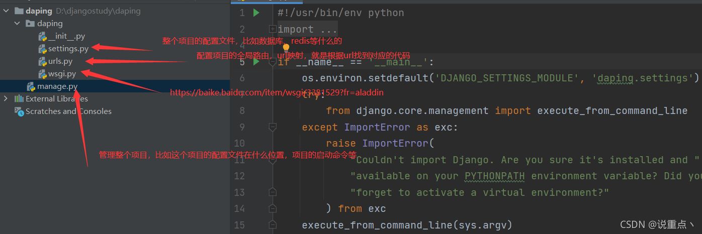The width and height of the screenshot is (702, 234).
Task: Click the Scratches and Consoles icon
Action: pos(19,111)
